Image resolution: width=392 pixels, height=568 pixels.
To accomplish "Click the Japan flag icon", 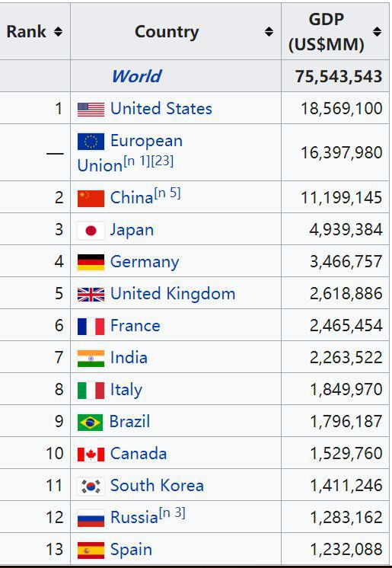I will (91, 231).
